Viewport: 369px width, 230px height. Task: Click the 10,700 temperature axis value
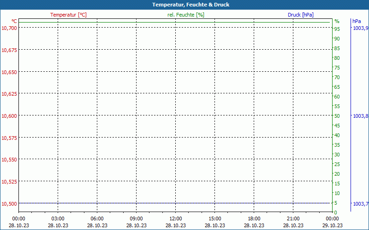point(9,28)
